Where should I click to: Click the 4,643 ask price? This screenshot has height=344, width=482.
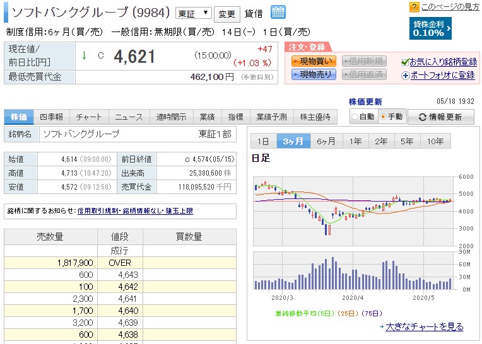(128, 275)
